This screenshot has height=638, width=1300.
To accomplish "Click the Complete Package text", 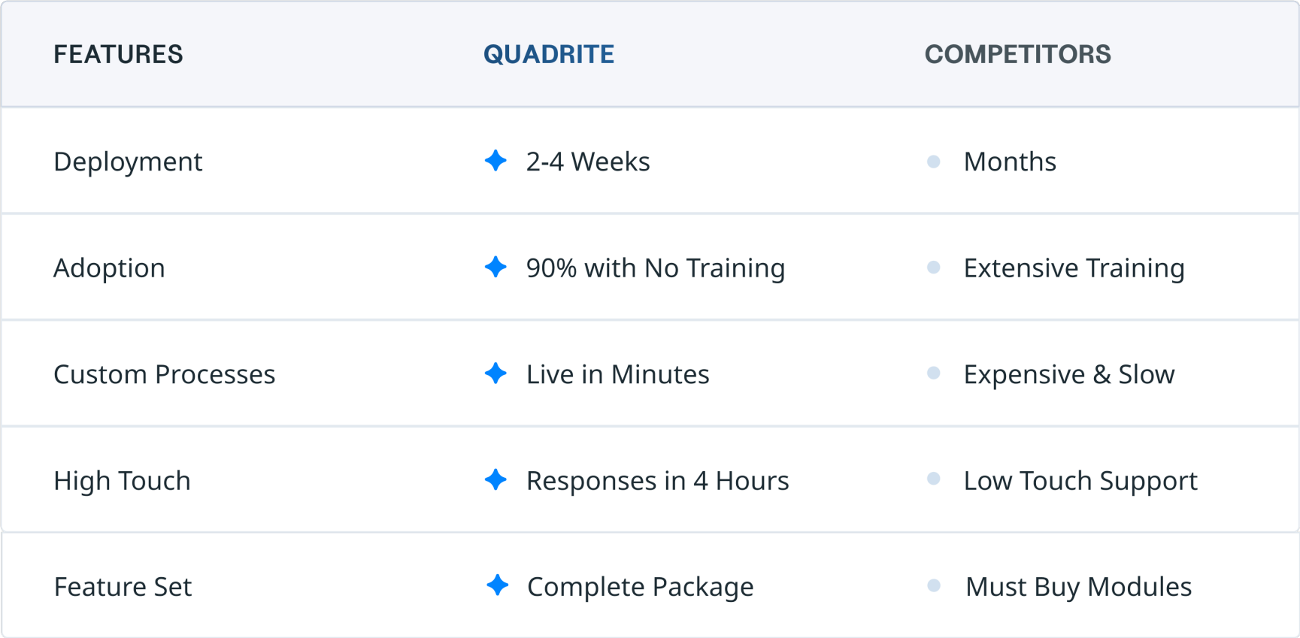I will click(x=641, y=588).
